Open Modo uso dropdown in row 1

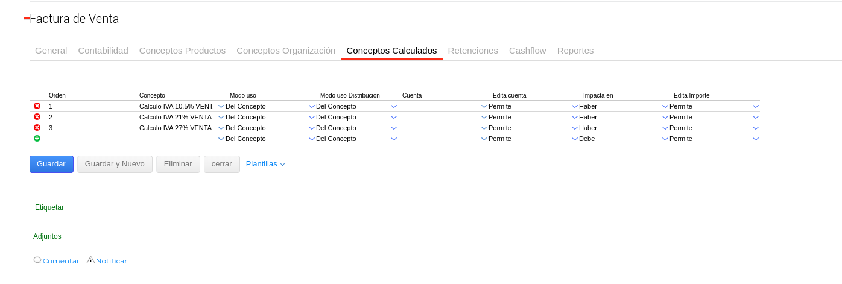click(x=312, y=106)
